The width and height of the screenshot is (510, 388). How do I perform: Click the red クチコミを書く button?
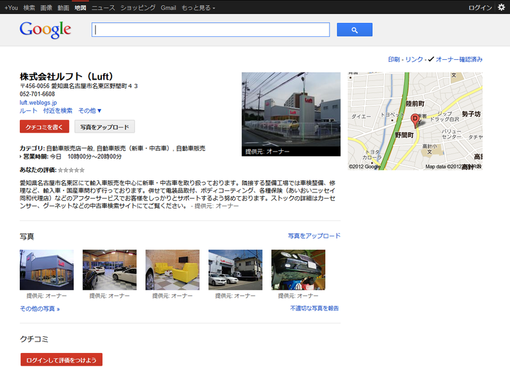(44, 127)
